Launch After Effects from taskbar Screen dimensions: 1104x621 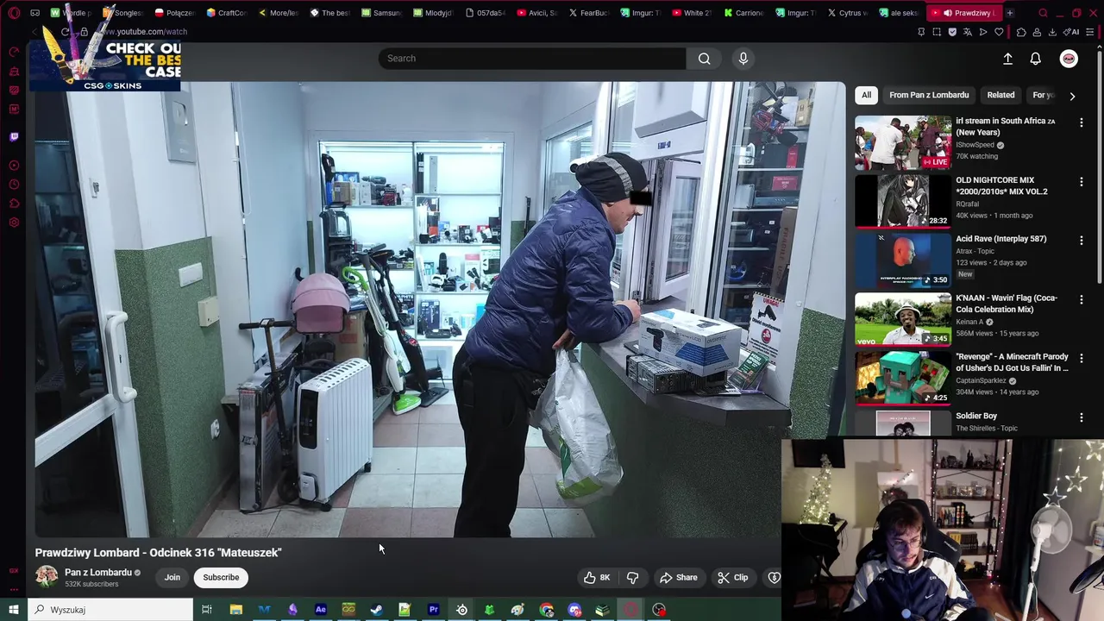coord(320,610)
